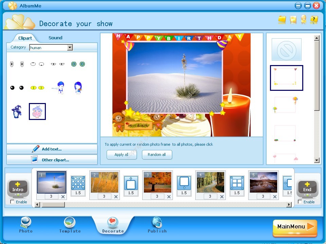Image resolution: width=326 pixels, height=244 pixels.
Task: Select the 'no frame' option icon
Action: (x=286, y=49)
